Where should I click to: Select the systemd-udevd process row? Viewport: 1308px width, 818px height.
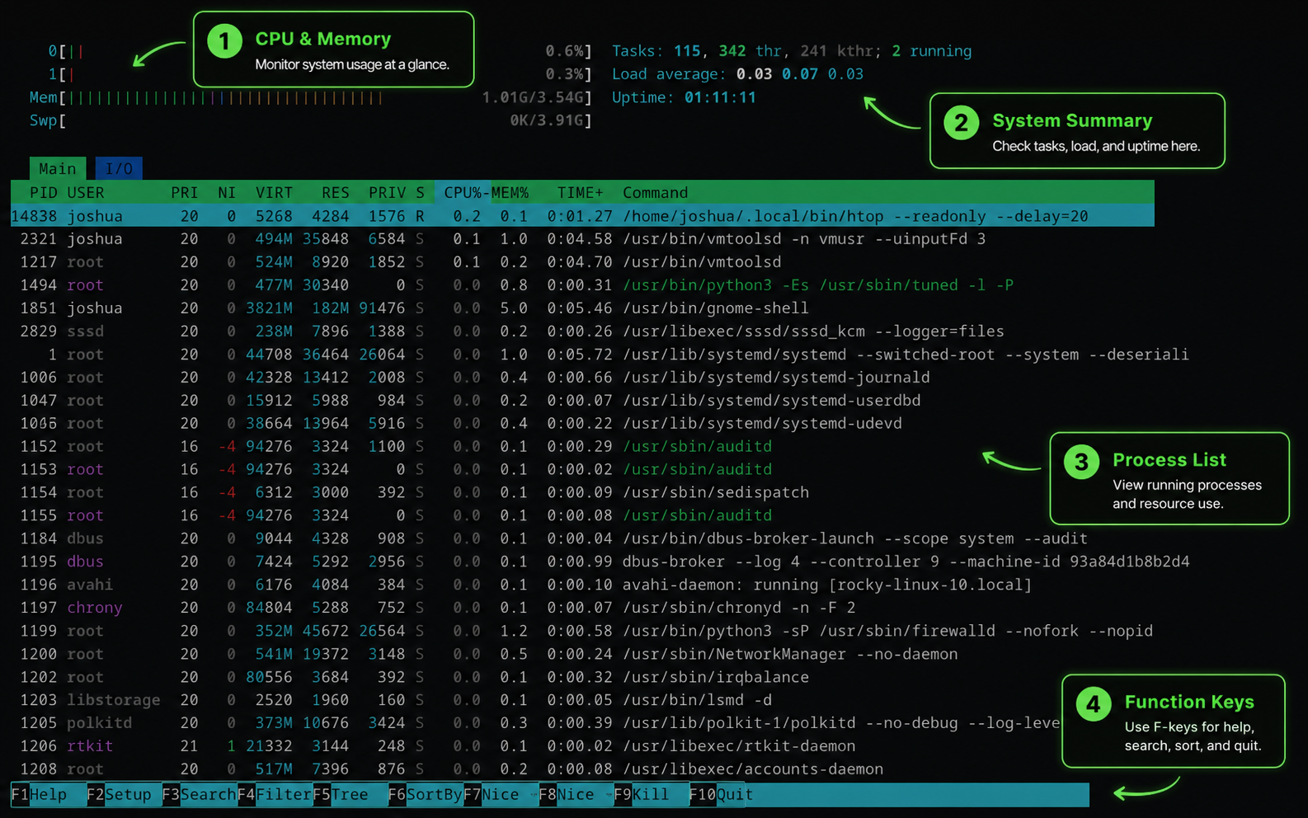[582, 423]
